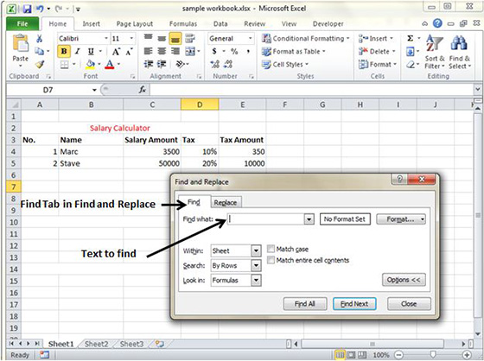Switch to the Insert ribbon tab

(x=91, y=24)
